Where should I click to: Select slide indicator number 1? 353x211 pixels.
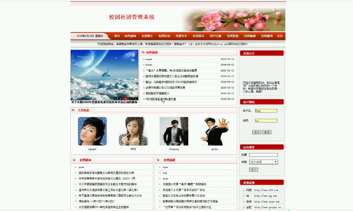pyautogui.click(x=115, y=99)
